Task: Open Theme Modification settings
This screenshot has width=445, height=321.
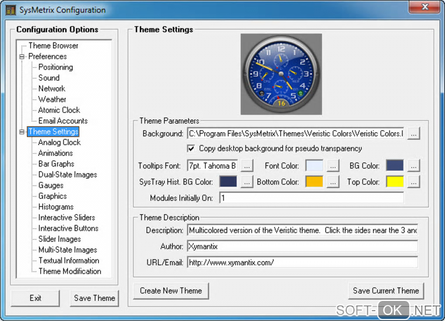Action: click(x=70, y=271)
